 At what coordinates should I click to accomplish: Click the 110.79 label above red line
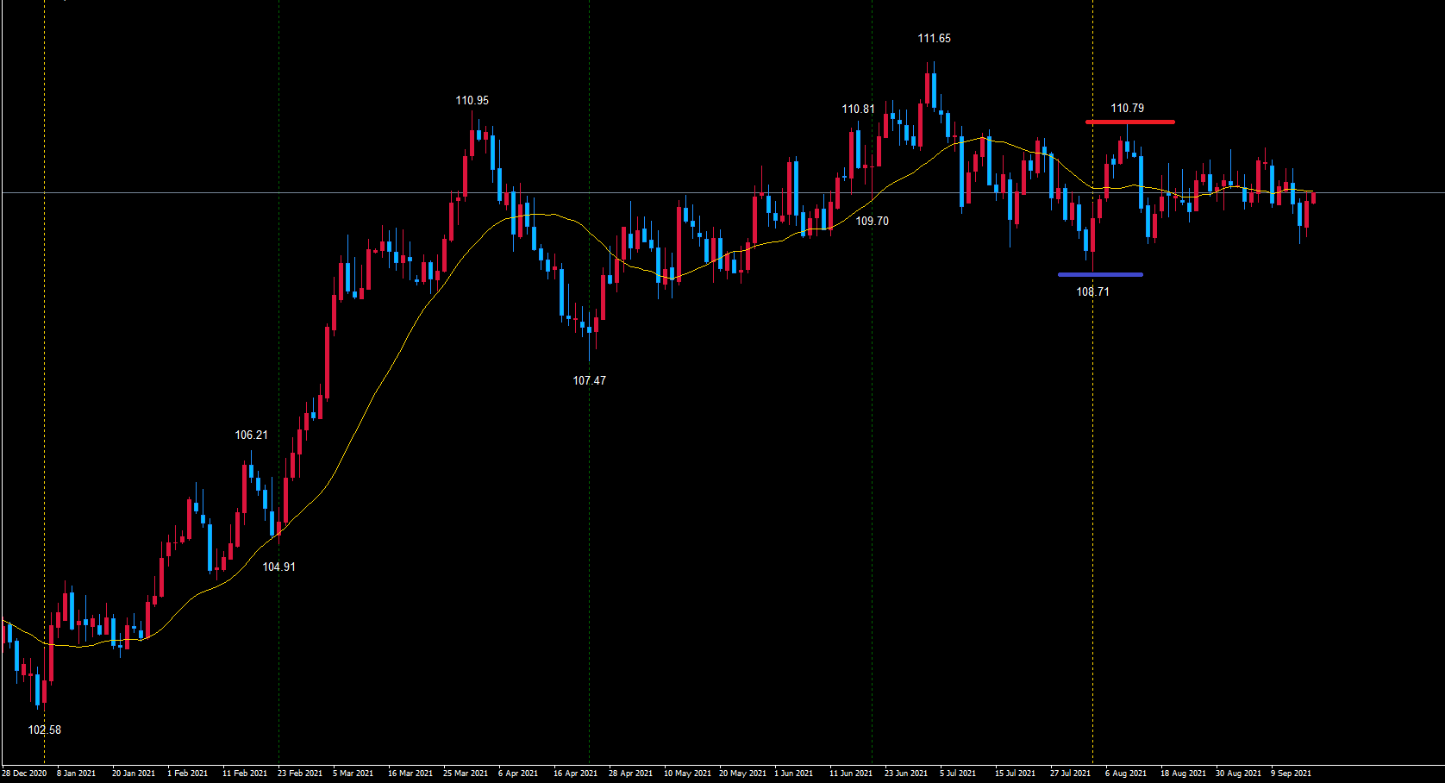click(1127, 109)
